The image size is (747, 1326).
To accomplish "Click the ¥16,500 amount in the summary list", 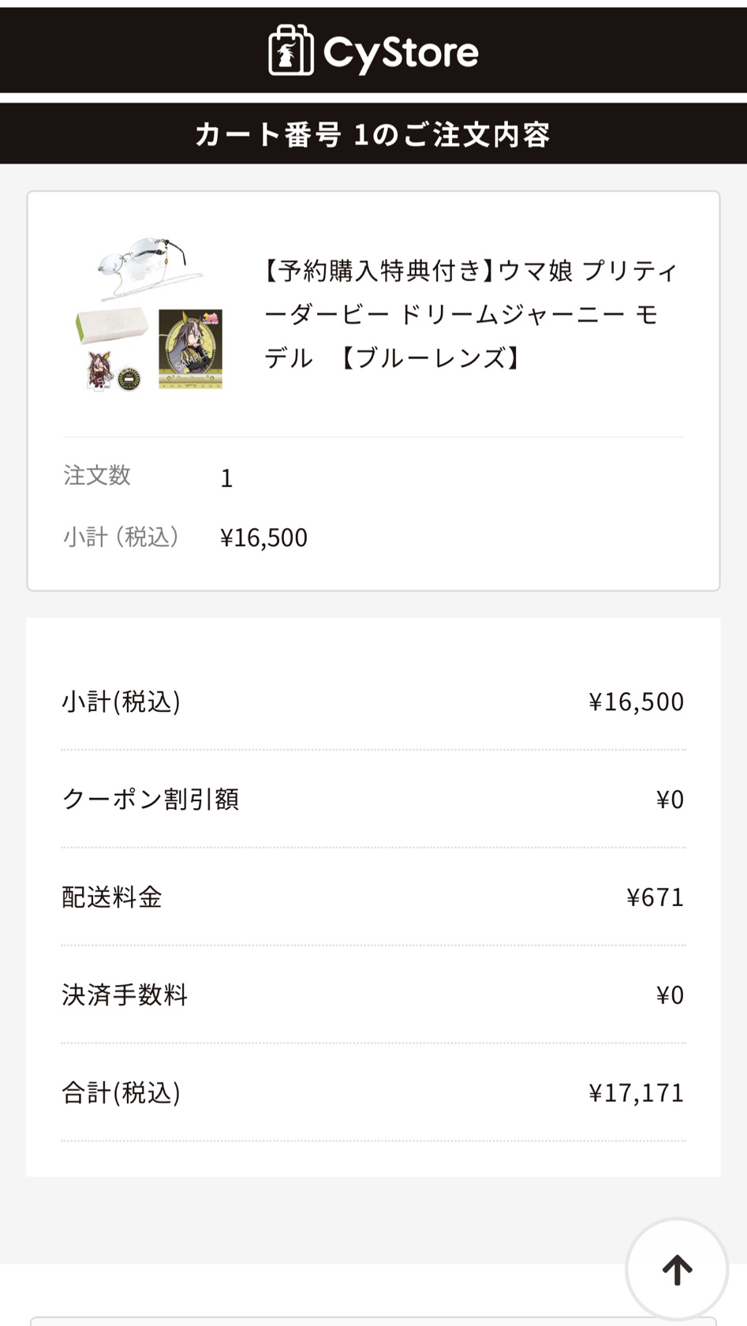I will pyautogui.click(x=636, y=701).
